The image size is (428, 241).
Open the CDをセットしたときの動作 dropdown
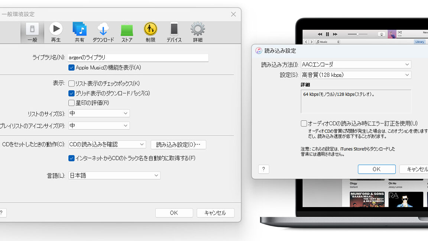click(x=107, y=144)
